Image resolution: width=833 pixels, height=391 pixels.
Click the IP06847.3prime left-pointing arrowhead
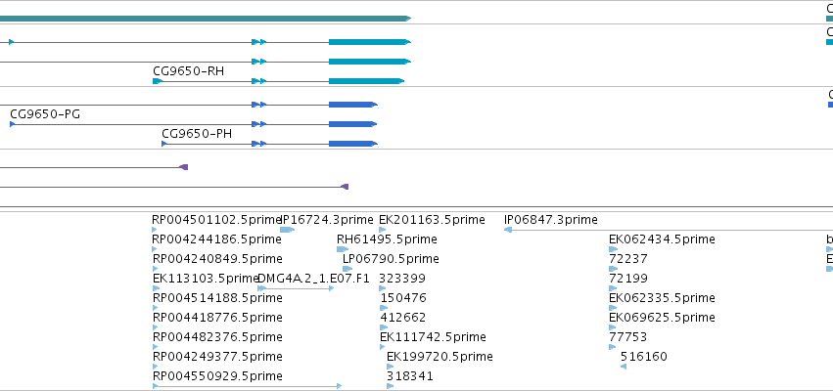tap(507, 230)
